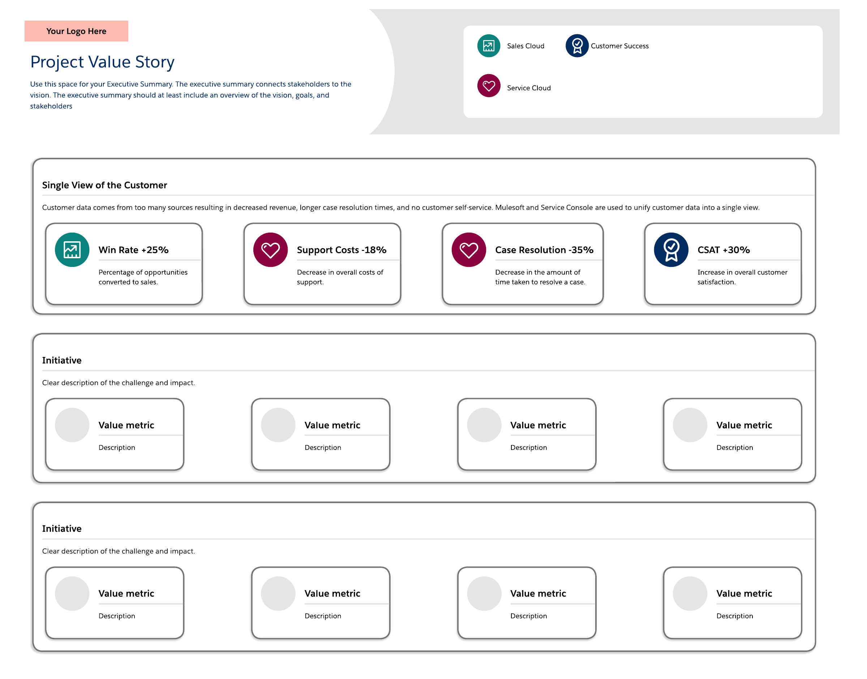
Task: Click the Customer Success ribbon icon in legend
Action: [x=577, y=46]
